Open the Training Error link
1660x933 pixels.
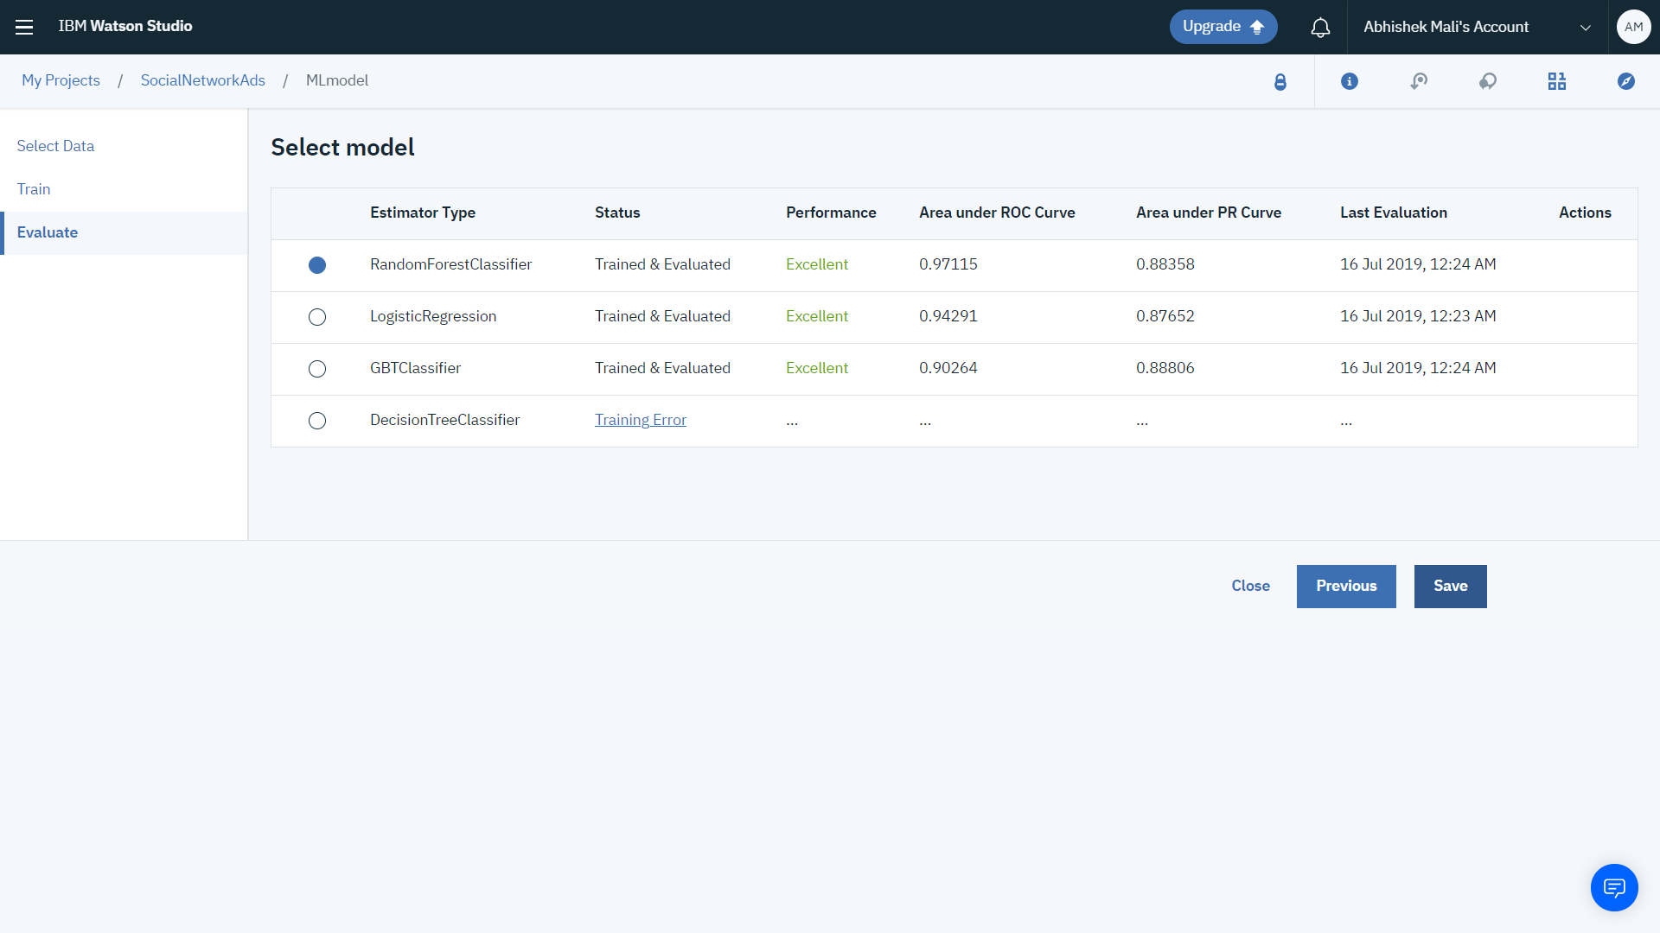pyautogui.click(x=641, y=420)
